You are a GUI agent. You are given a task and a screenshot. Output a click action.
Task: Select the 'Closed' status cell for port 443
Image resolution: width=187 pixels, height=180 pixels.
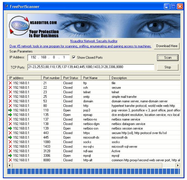(x=68, y=133)
